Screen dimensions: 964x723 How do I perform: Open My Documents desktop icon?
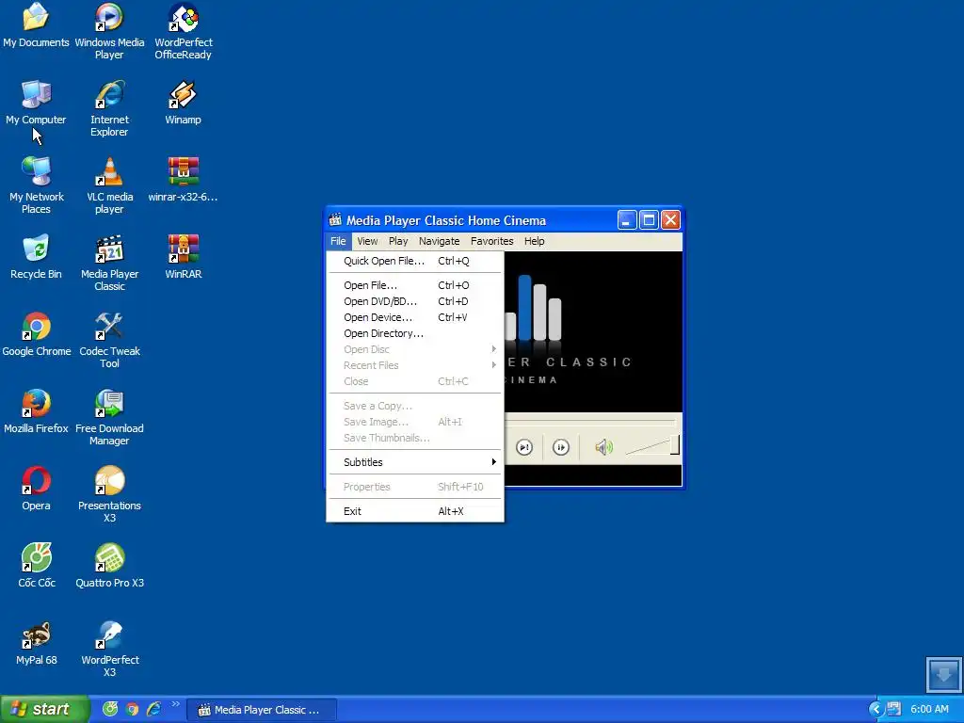coord(36,25)
